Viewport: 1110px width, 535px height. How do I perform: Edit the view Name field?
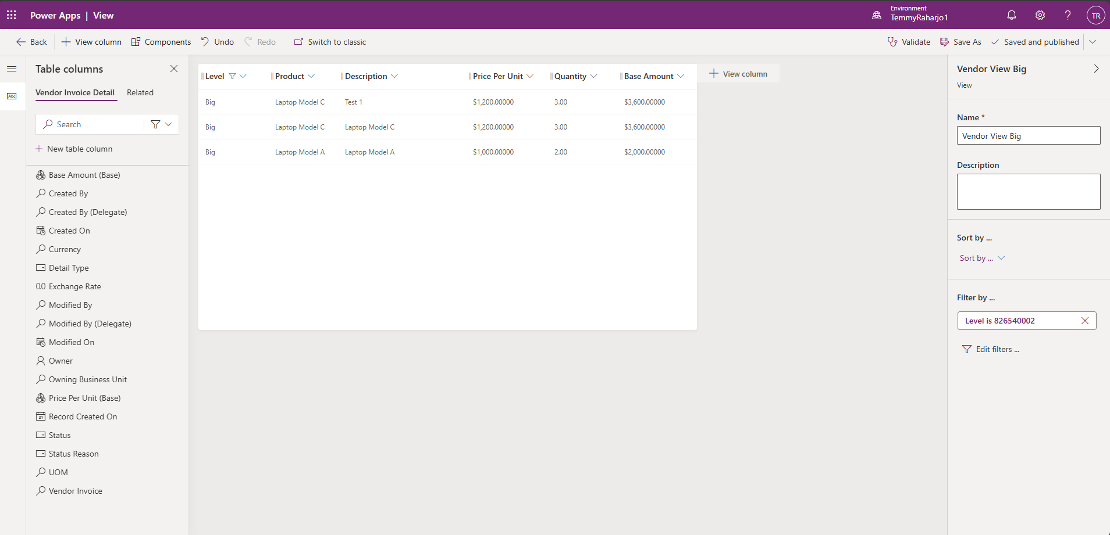[x=1029, y=135]
